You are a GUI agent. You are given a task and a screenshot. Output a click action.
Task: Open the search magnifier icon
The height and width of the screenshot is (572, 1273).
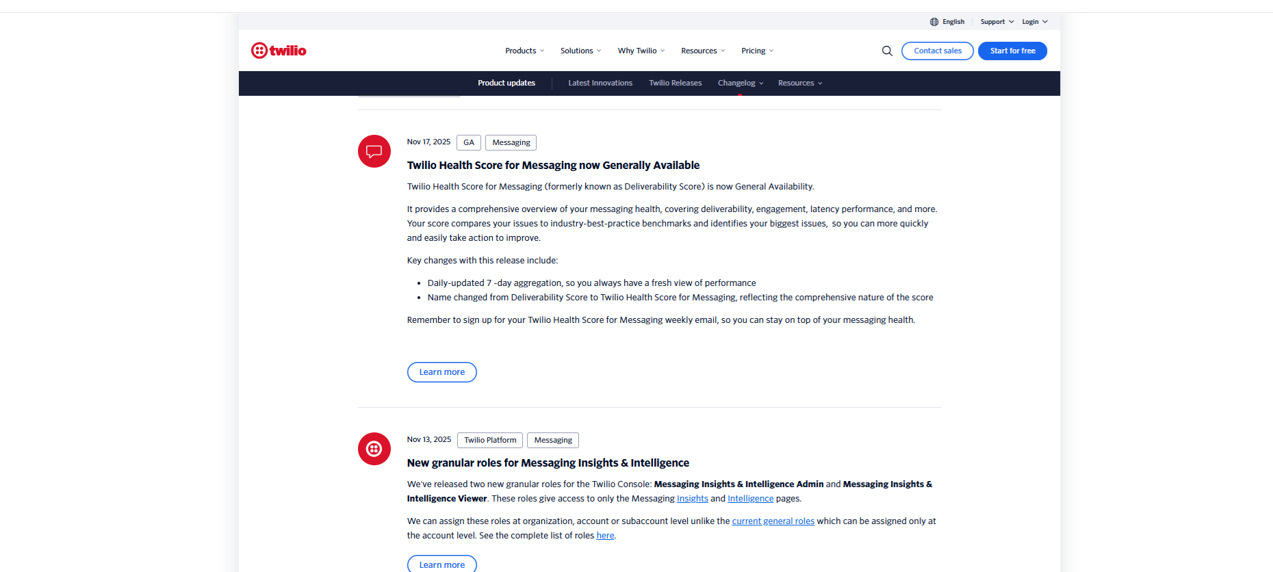pyautogui.click(x=887, y=51)
